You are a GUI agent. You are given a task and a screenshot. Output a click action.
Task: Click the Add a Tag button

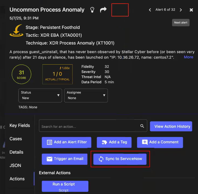point(114,142)
